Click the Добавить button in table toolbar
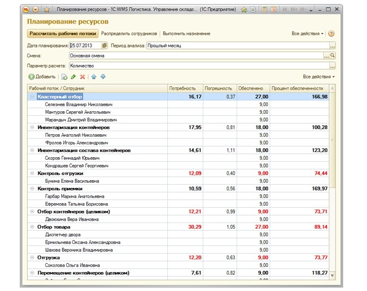367x291 pixels. pyautogui.click(x=42, y=77)
